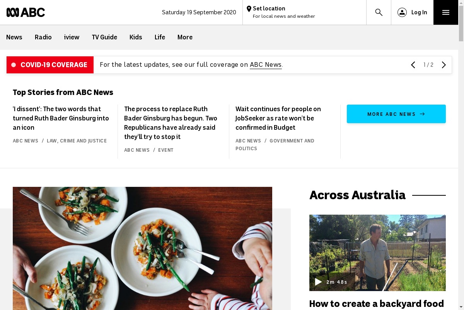Open the Radio menu item
The height and width of the screenshot is (310, 464).
43,37
